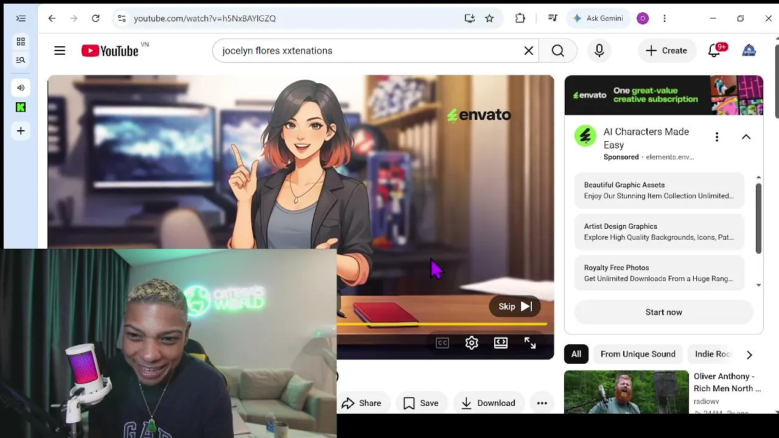Select the From Unique Sound chip
The image size is (779, 438).
pyautogui.click(x=638, y=354)
